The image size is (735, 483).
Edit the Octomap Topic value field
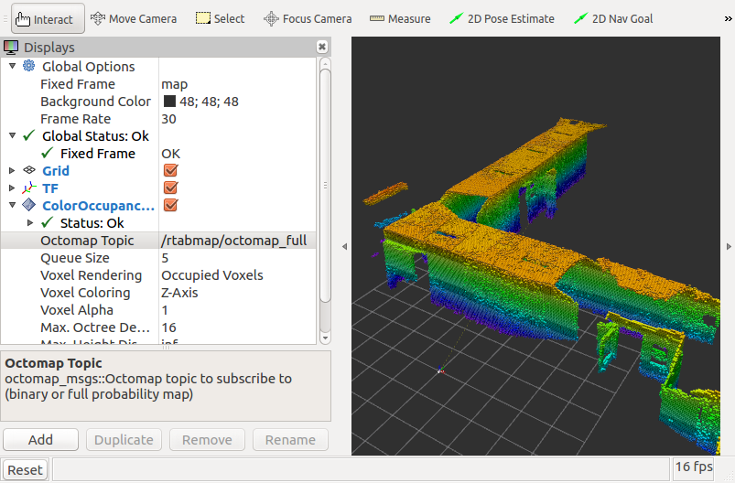[x=236, y=241]
